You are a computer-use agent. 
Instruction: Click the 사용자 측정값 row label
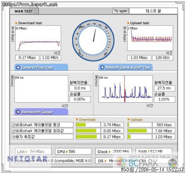tap(42, 137)
